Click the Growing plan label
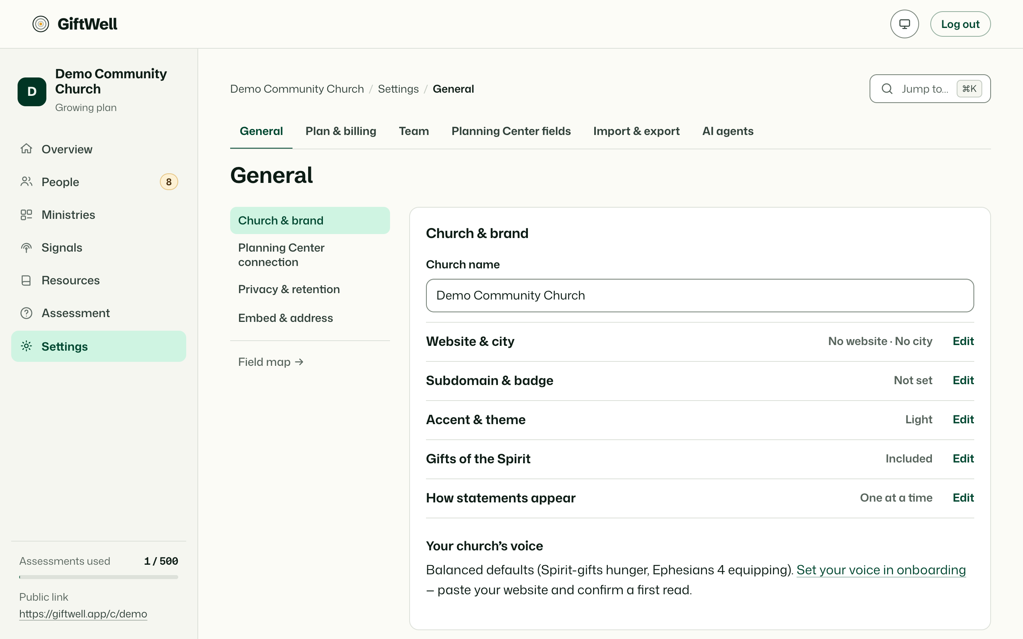This screenshot has width=1023, height=639. tap(86, 108)
